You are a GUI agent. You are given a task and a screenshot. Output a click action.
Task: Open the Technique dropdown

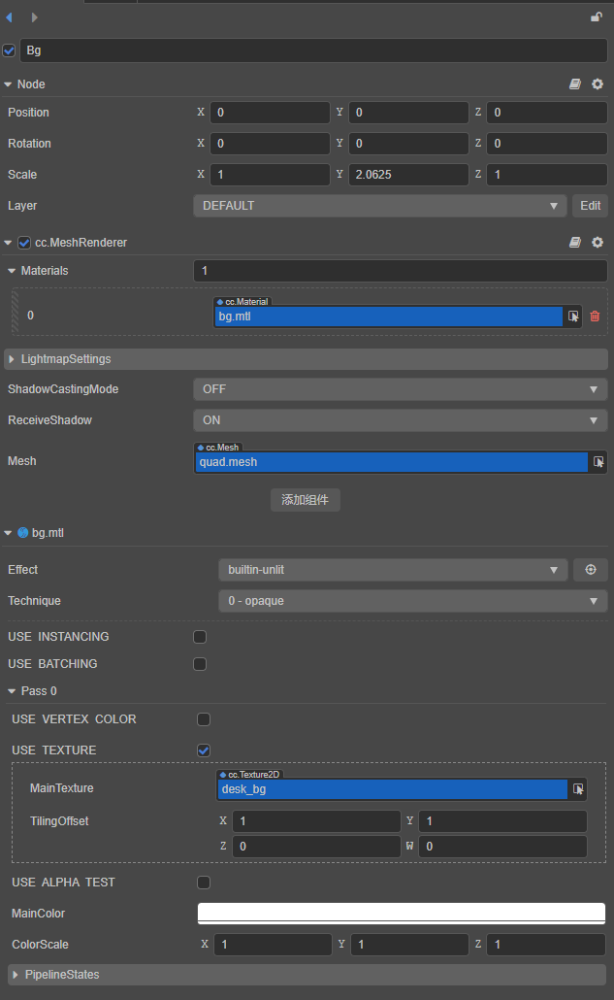(412, 601)
